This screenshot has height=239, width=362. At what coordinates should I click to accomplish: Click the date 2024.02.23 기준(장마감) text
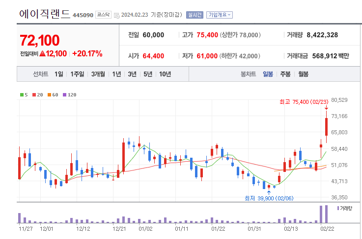pyautogui.click(x=152, y=15)
